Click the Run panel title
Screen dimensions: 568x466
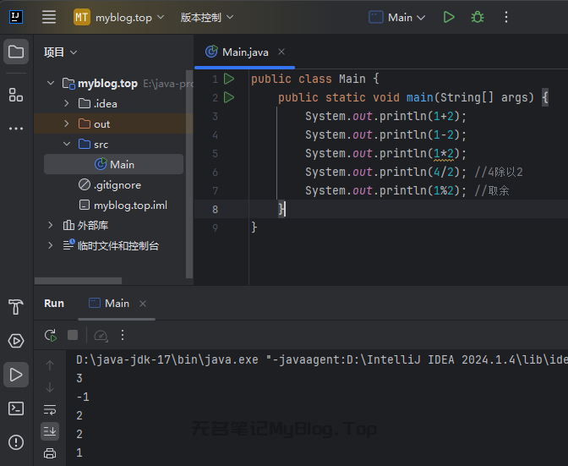[x=54, y=304]
